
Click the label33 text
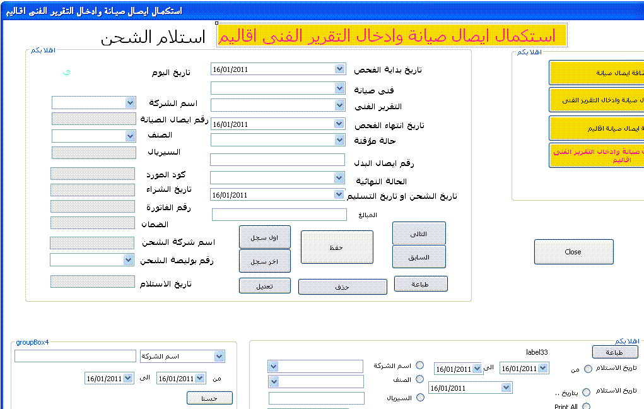pyautogui.click(x=537, y=352)
